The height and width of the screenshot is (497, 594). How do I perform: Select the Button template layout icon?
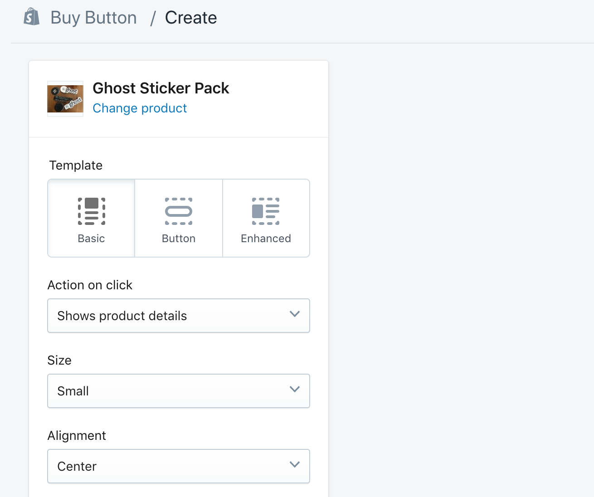179,211
